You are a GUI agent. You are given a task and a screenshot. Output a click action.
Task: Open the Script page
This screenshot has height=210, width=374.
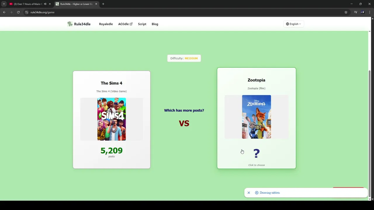pyautogui.click(x=142, y=24)
